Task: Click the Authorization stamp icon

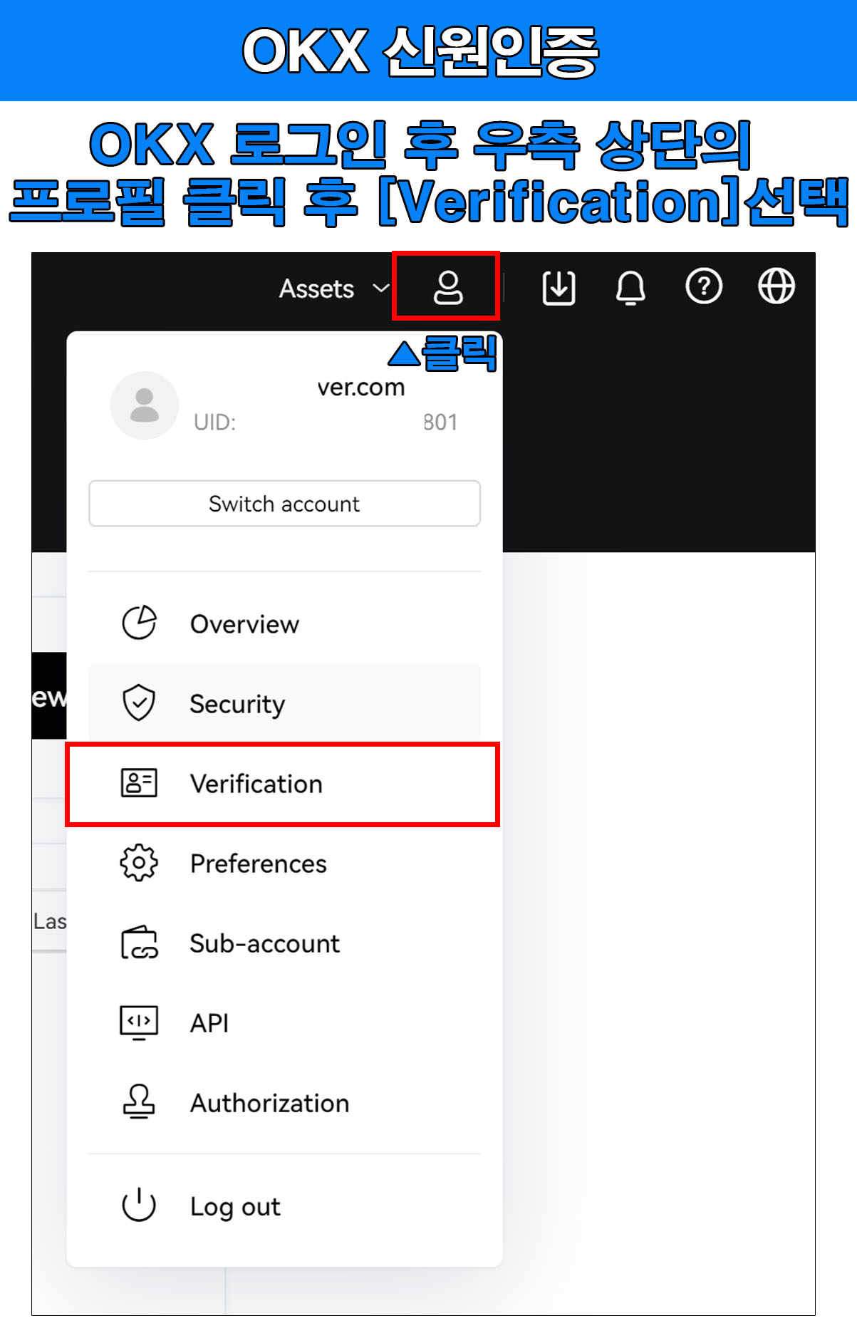Action: click(139, 1102)
